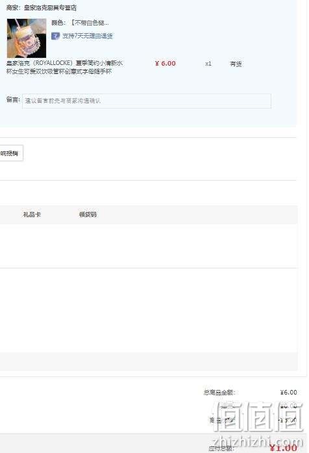Switch to the 礼品卡 tab
Viewport: 309px width, 453px height.
click(x=32, y=214)
